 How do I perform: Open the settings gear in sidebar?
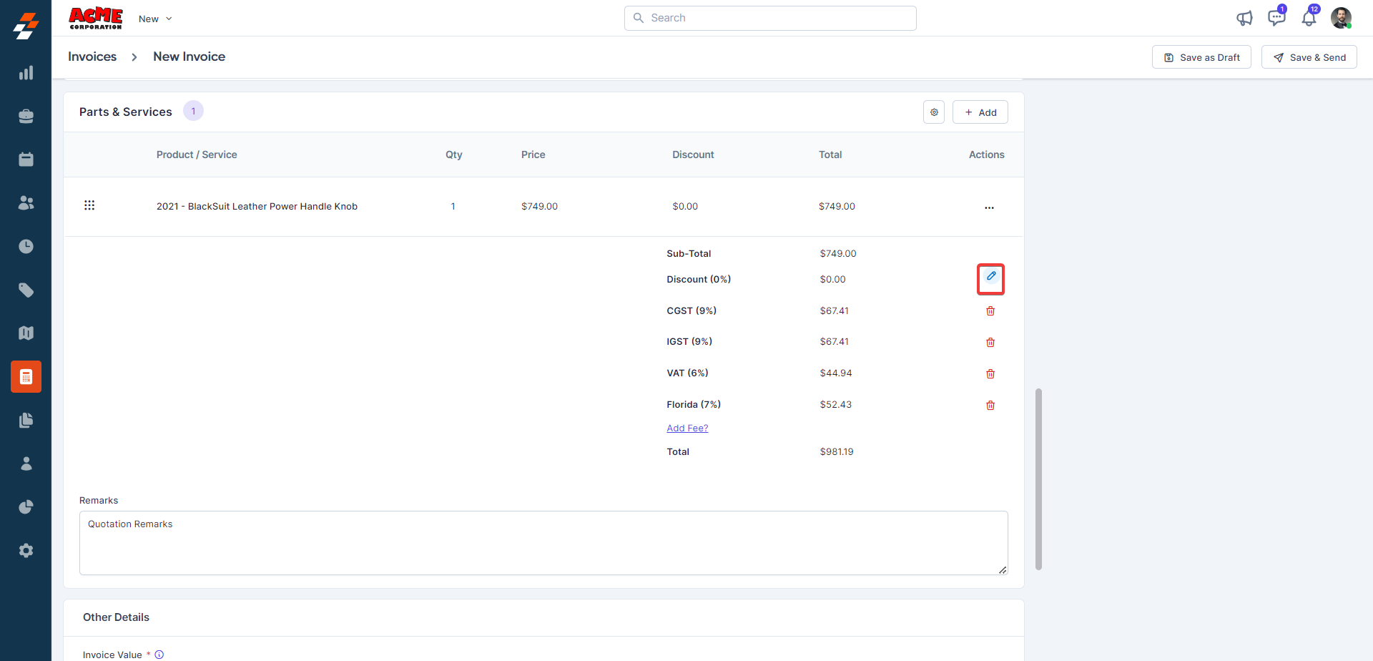tap(26, 551)
